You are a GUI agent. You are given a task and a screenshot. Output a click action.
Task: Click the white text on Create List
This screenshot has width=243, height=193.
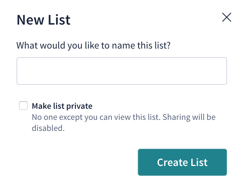click(182, 162)
